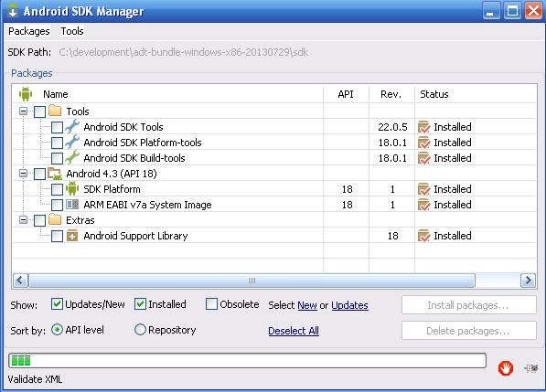Minimize the Android SDK Manager window

(491, 10)
